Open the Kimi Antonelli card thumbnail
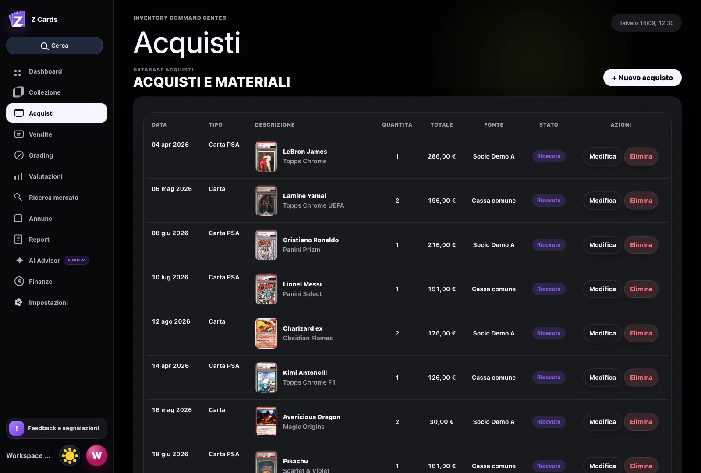This screenshot has height=473, width=701. pos(266,378)
